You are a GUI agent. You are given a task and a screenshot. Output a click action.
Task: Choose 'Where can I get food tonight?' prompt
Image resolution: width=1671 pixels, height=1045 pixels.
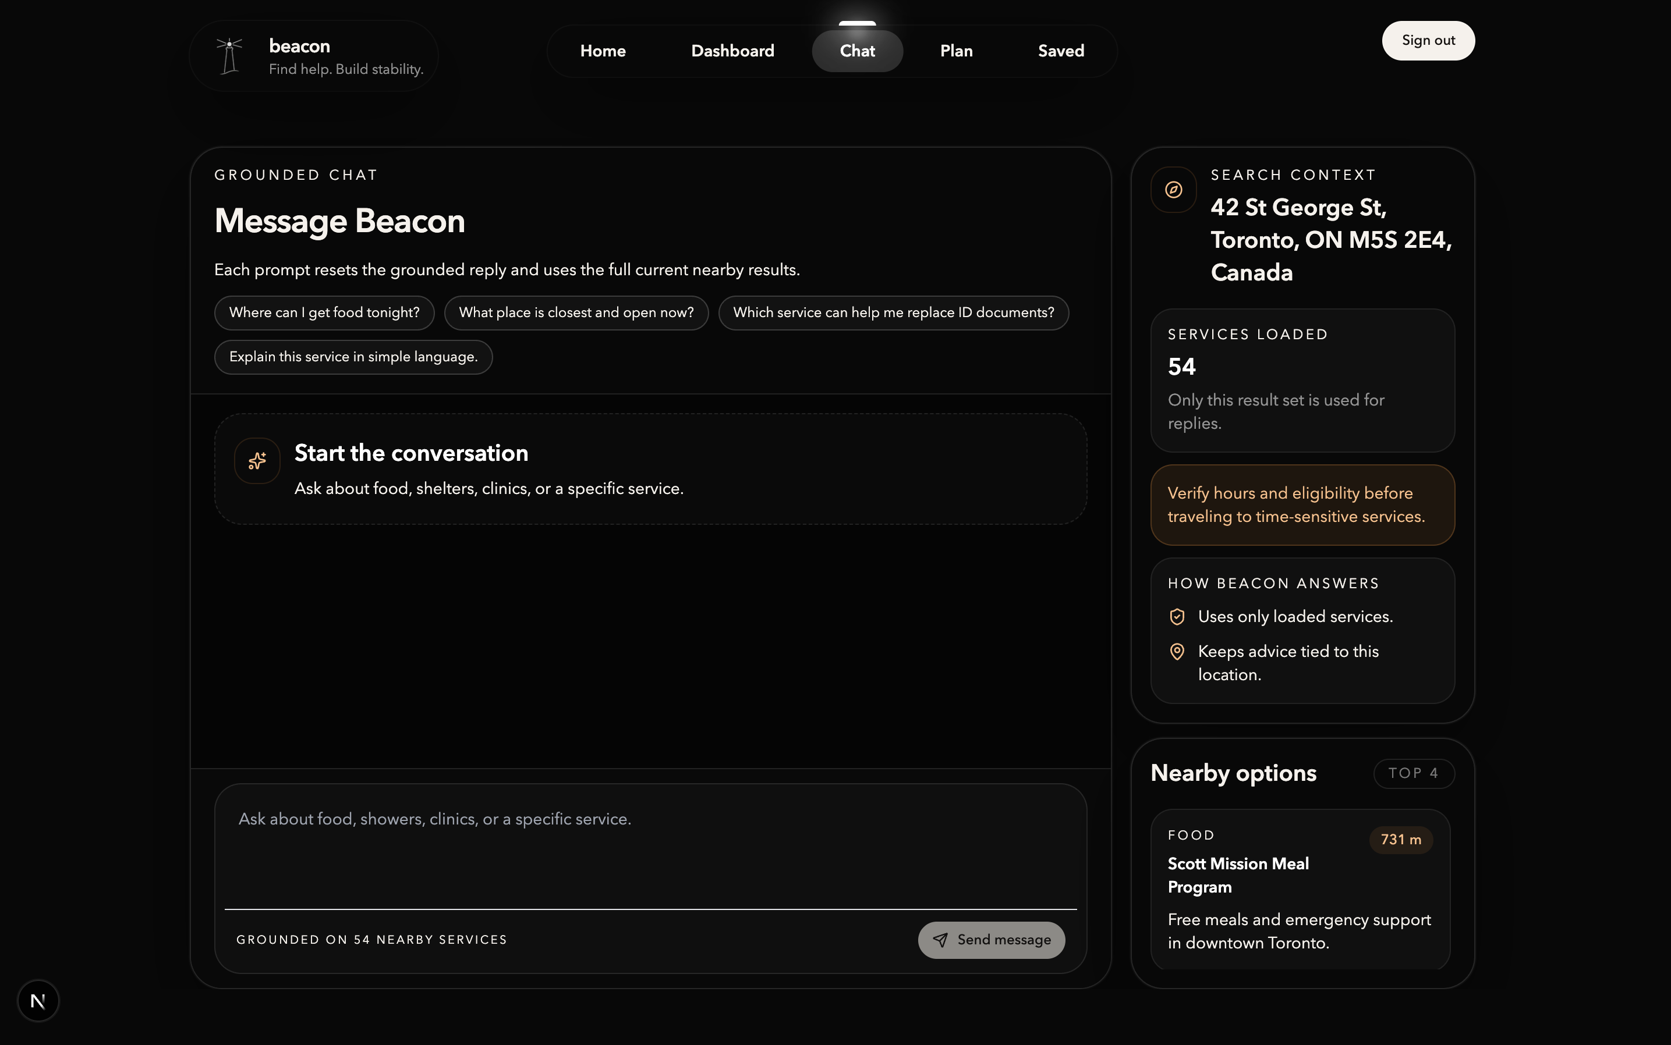click(324, 312)
